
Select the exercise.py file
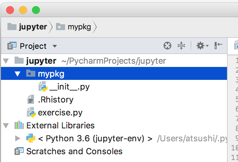click(x=60, y=113)
